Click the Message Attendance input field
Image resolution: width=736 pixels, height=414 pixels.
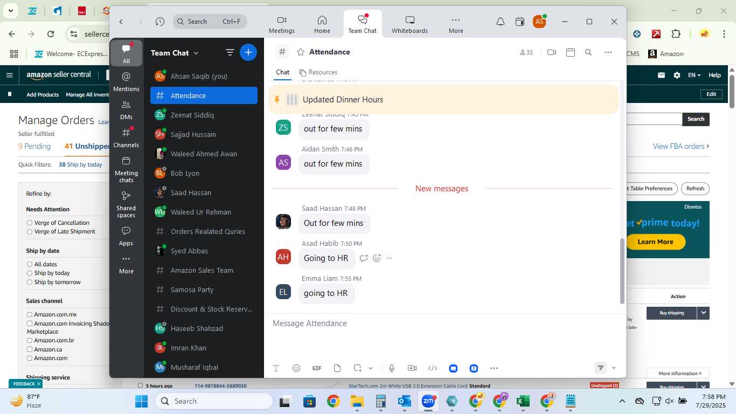445,323
